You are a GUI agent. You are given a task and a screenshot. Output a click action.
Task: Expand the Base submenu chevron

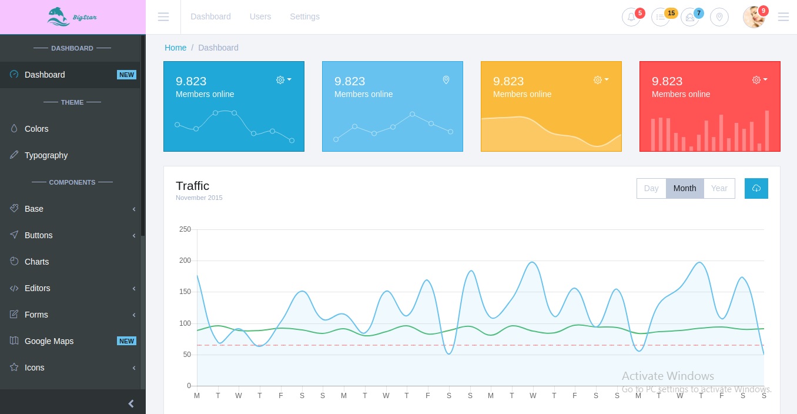134,209
